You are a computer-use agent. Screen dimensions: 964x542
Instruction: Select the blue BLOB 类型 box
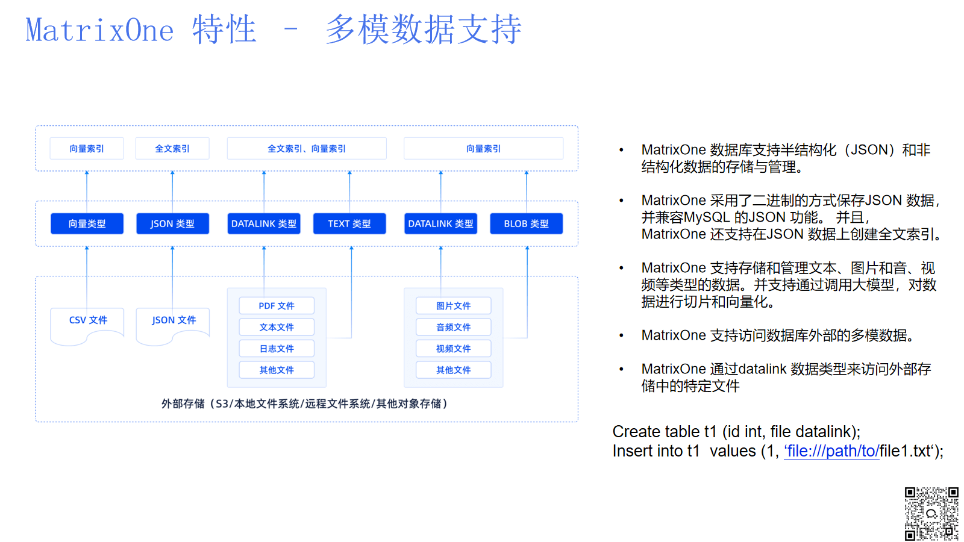point(527,223)
